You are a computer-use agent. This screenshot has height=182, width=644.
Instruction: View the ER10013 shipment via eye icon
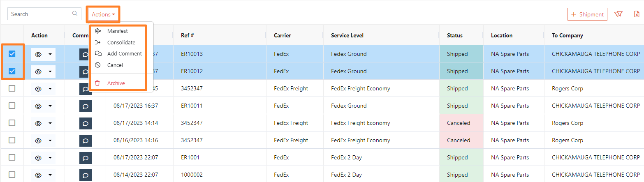point(38,54)
